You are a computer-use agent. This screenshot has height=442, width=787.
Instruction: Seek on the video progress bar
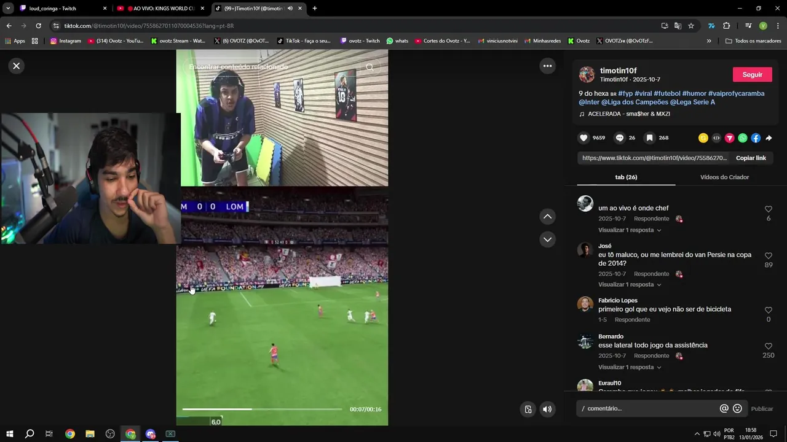pyautogui.click(x=262, y=409)
